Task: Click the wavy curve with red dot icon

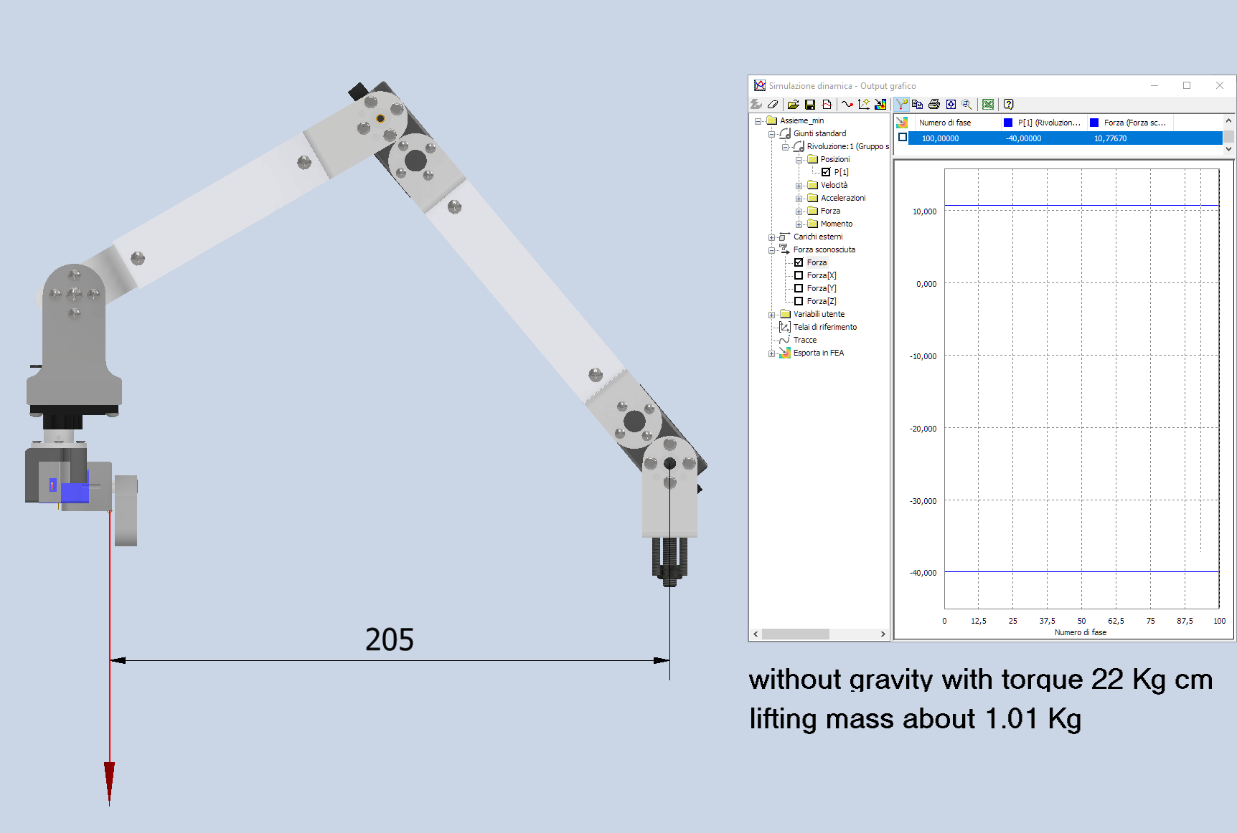Action: [847, 105]
